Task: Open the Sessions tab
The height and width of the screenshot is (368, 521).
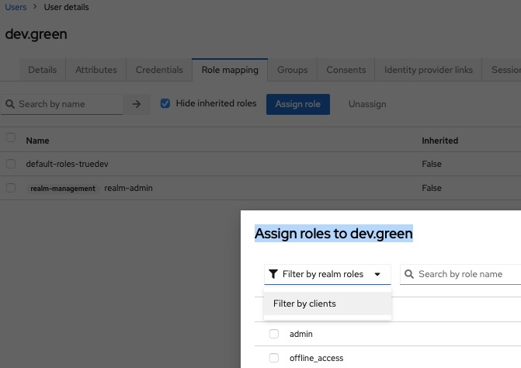Action: click(502, 70)
